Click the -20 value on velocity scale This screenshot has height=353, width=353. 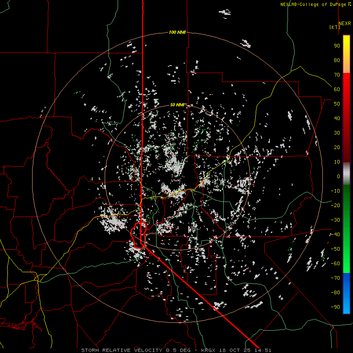335,205
